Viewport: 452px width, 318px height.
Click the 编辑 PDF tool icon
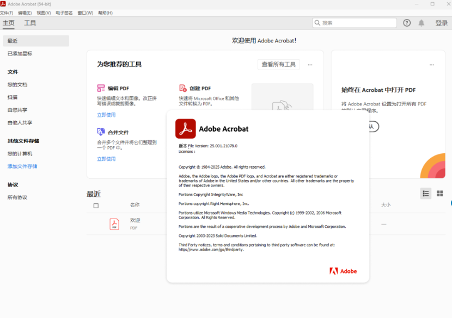[101, 88]
